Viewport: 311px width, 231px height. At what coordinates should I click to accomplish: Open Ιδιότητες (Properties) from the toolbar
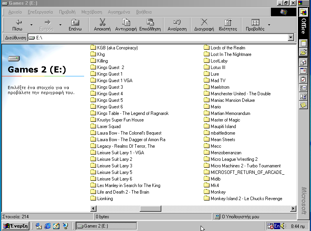click(228, 22)
